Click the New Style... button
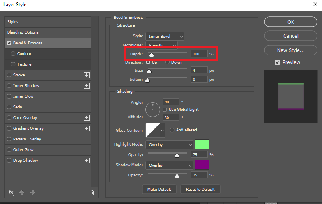The width and height of the screenshot is (322, 204). 291,50
